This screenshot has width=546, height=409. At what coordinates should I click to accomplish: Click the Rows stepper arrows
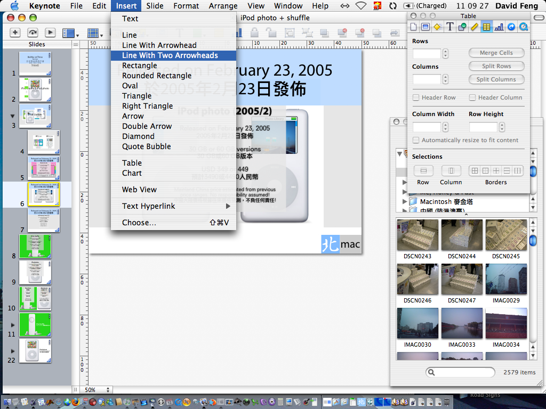coord(445,53)
